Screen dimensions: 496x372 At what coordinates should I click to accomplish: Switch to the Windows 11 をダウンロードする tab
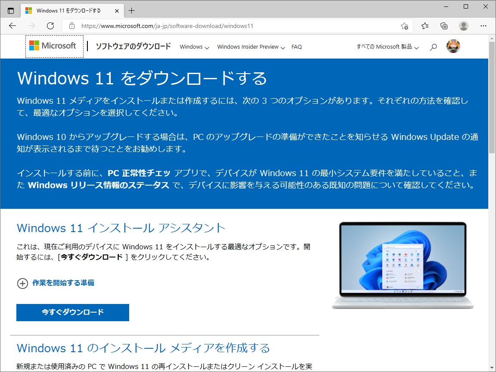click(x=69, y=9)
